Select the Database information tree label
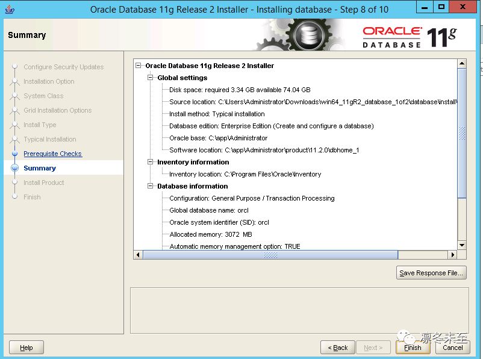483x359 pixels. pyautogui.click(x=193, y=186)
